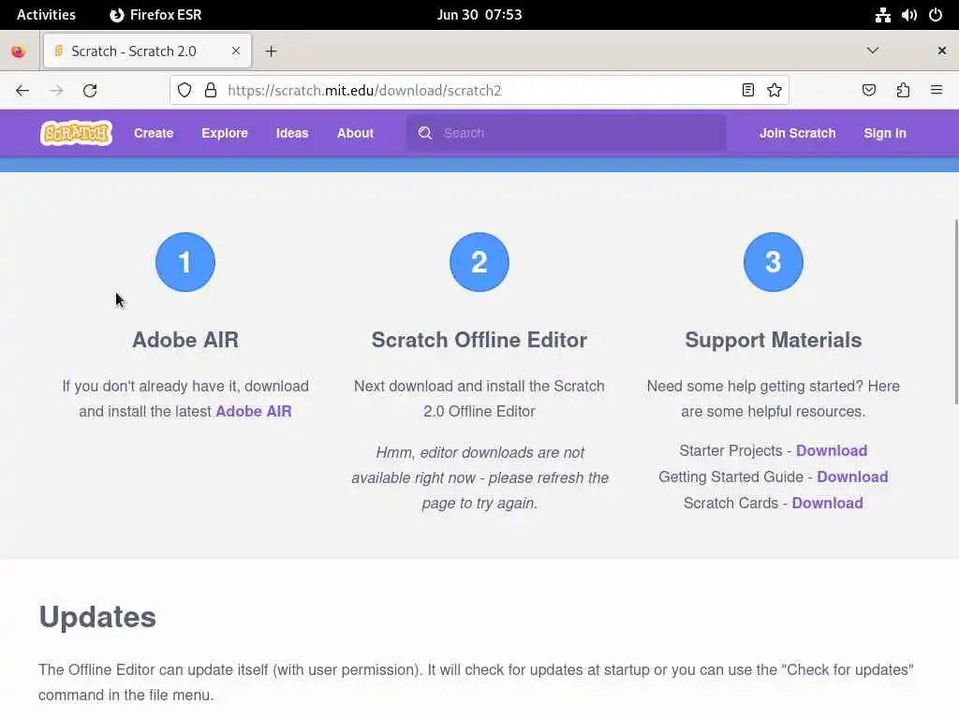
Task: Open the power menu icon in the top bar
Action: (936, 15)
